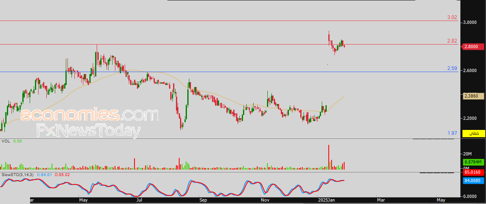The image size is (486, 204).
Task: Click the blue 2.59 support level label
Action: tap(452, 68)
